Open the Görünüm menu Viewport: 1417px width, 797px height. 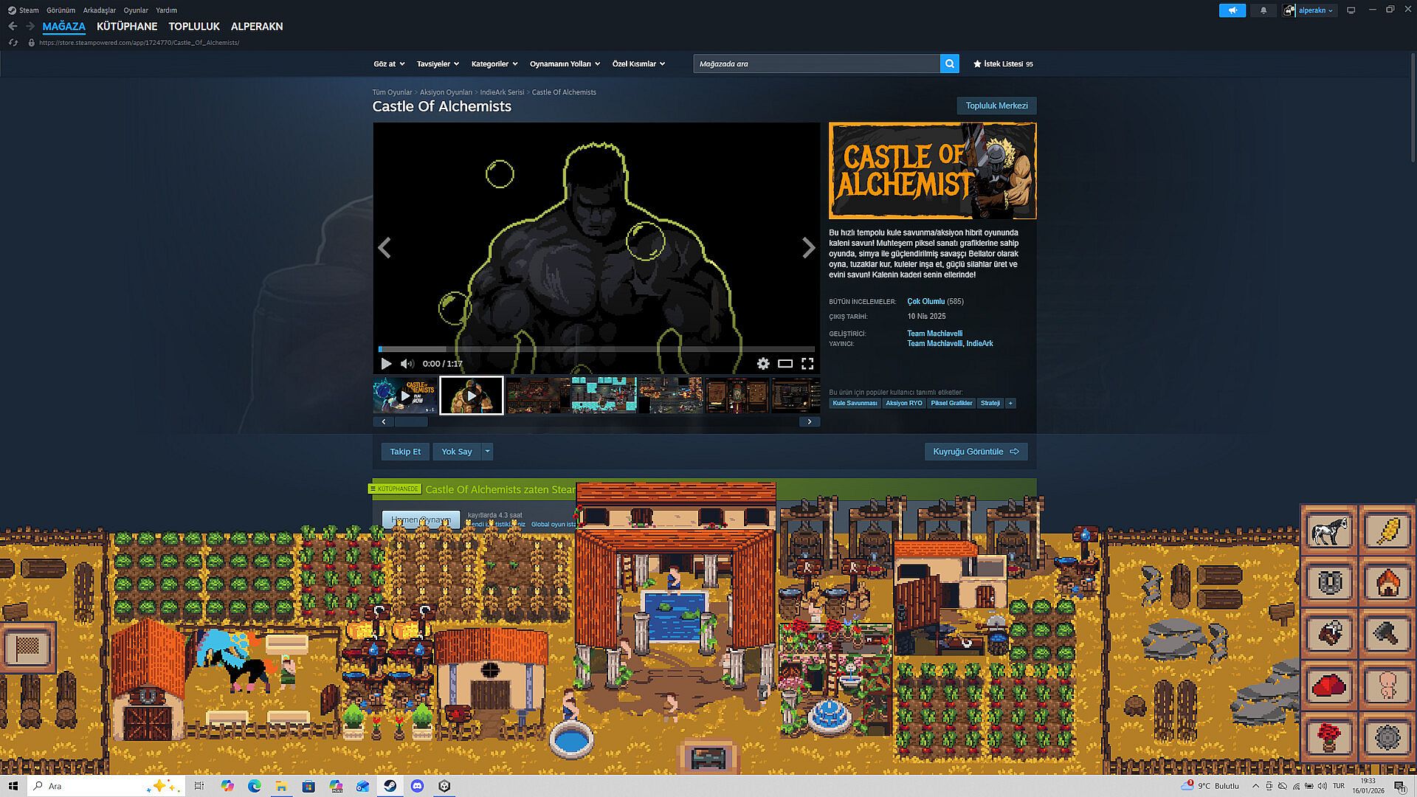[61, 10]
